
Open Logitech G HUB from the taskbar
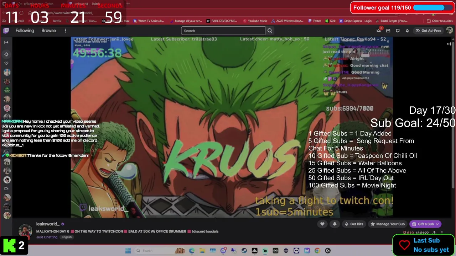pos(328,251)
